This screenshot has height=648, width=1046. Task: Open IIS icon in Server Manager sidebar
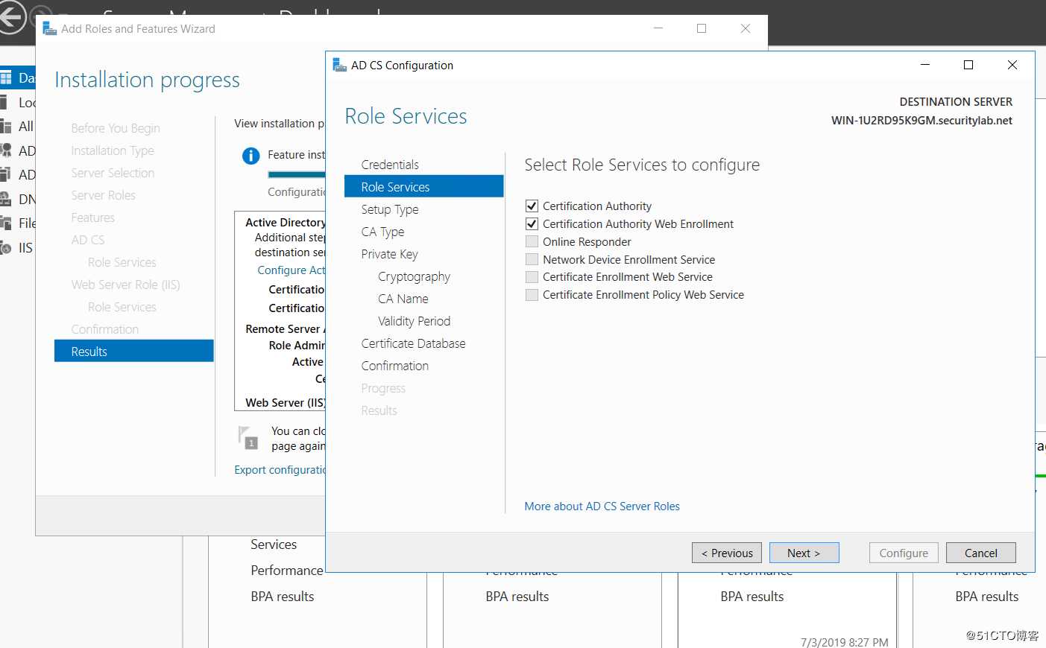coord(4,247)
